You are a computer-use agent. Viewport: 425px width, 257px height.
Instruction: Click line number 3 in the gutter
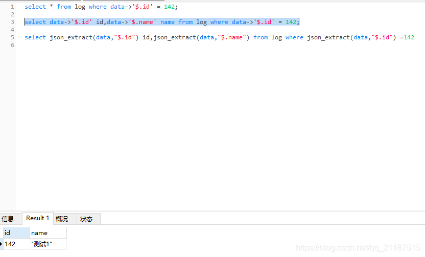pos(12,22)
